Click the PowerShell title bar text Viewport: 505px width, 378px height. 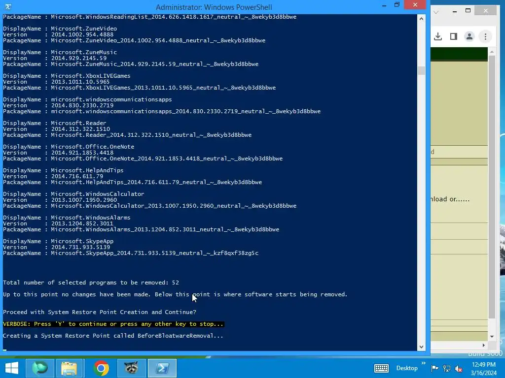coord(214,7)
